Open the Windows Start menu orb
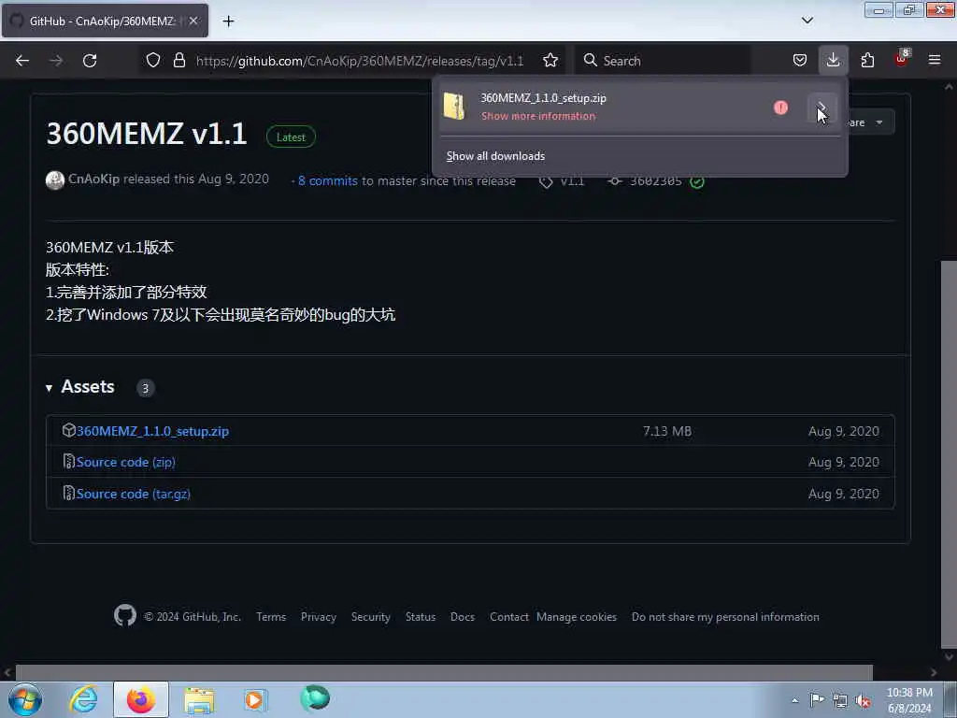Screen dimensions: 957x718 [x=25, y=699]
